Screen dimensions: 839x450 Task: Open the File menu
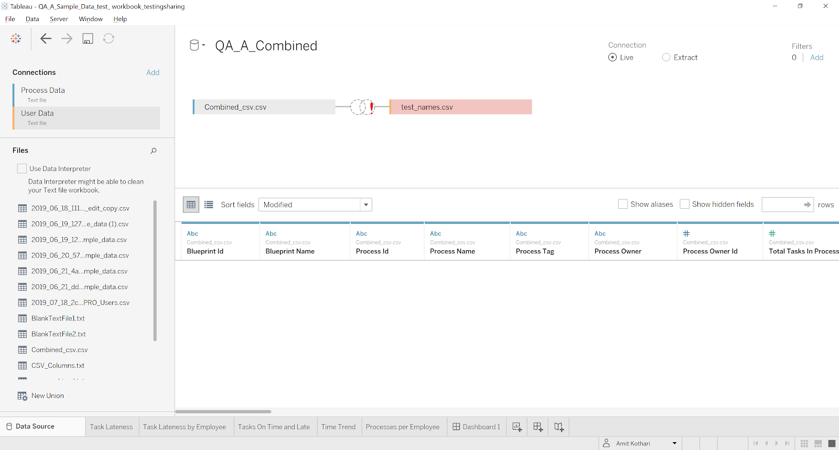point(10,19)
